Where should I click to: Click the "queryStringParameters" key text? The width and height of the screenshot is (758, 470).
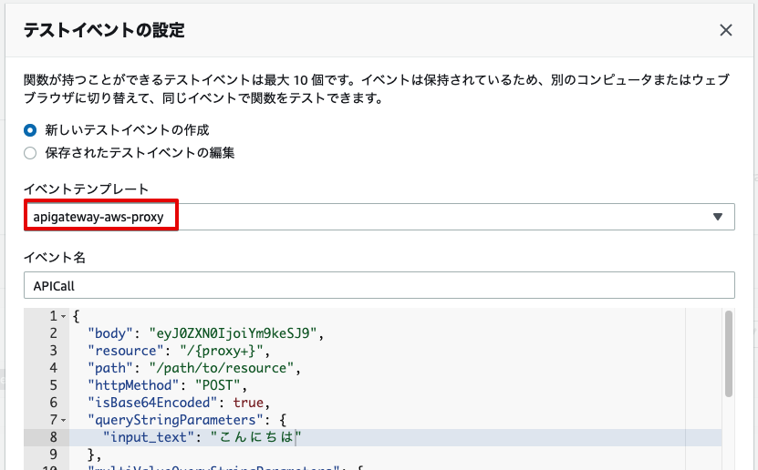[x=175, y=420]
